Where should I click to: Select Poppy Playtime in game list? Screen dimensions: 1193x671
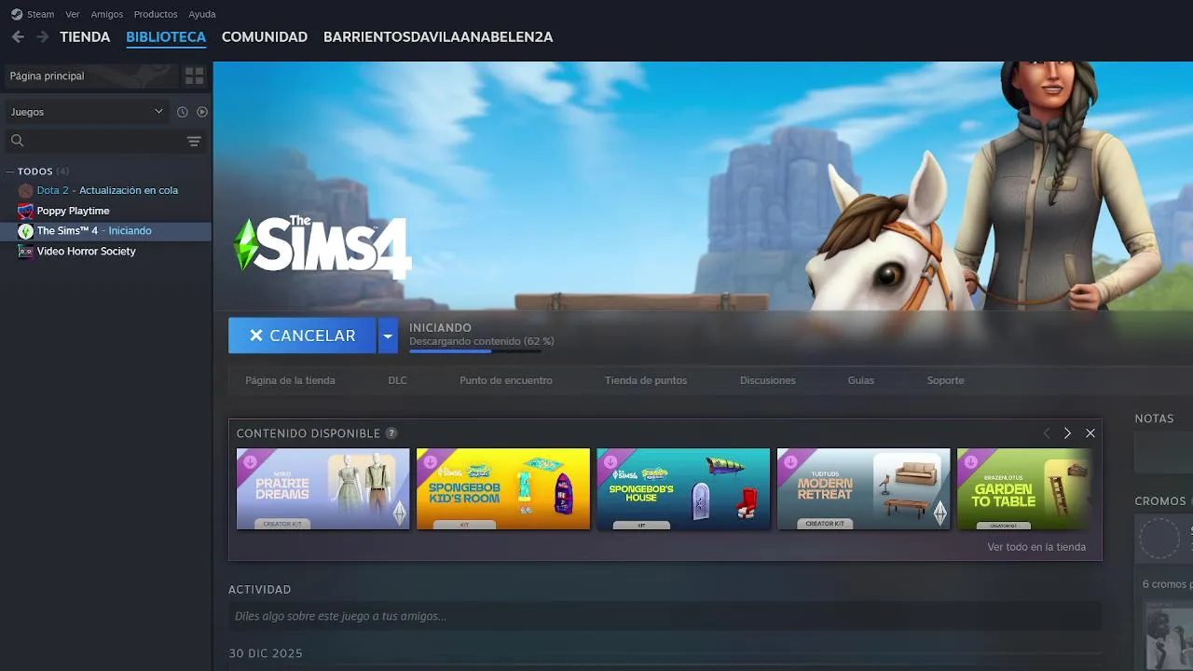coord(106,211)
